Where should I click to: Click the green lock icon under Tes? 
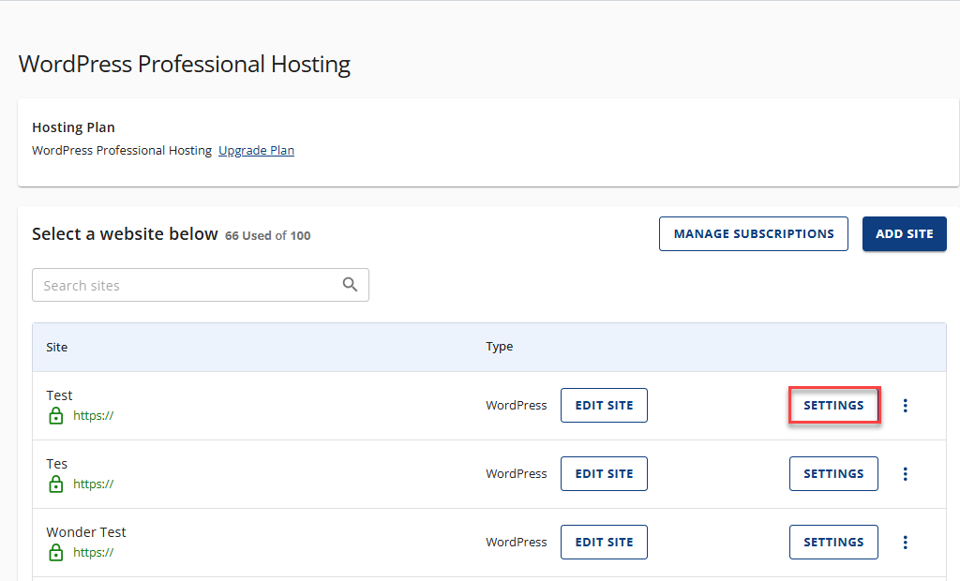pyautogui.click(x=55, y=484)
